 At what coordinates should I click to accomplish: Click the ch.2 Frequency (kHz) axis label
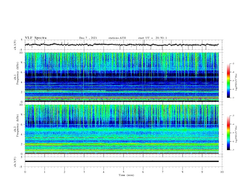[x=16, y=126]
